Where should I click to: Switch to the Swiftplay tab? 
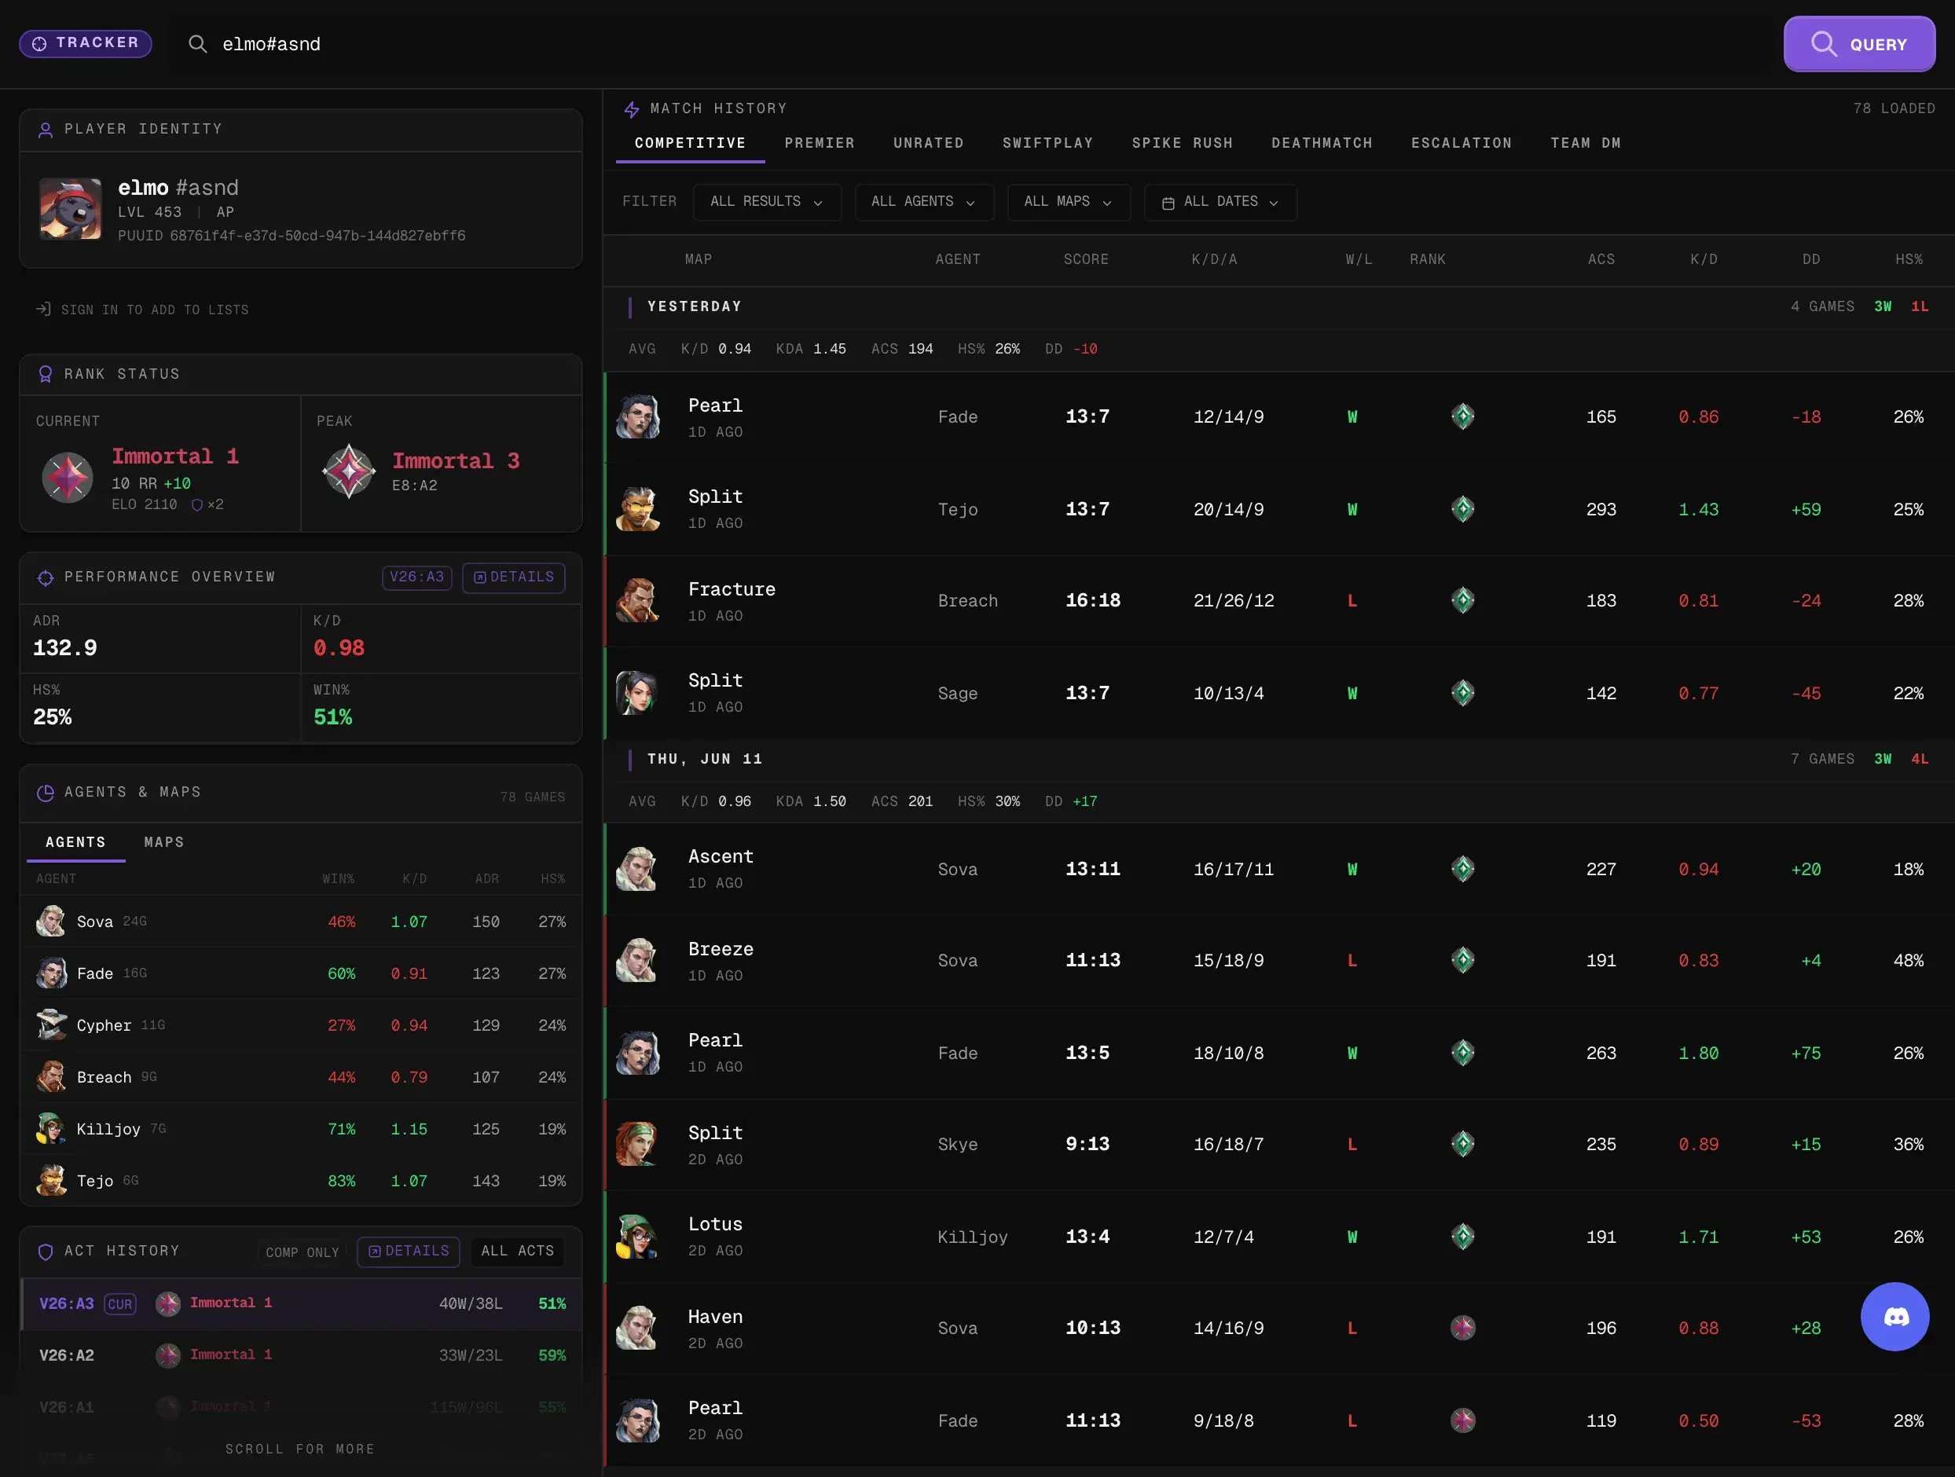click(1047, 143)
